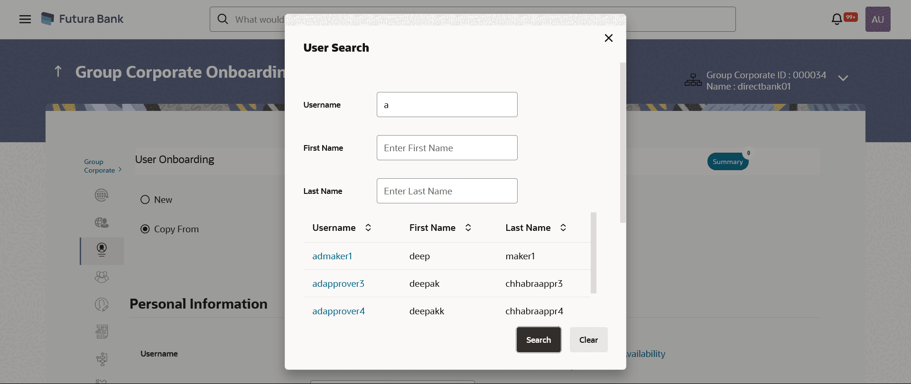Open the Summary tab
911x384 pixels.
coord(727,162)
